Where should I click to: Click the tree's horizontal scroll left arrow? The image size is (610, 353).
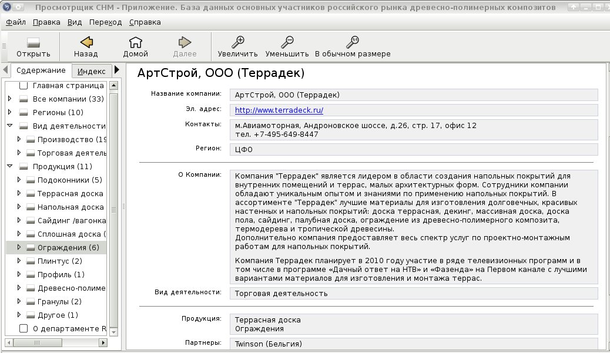9,342
